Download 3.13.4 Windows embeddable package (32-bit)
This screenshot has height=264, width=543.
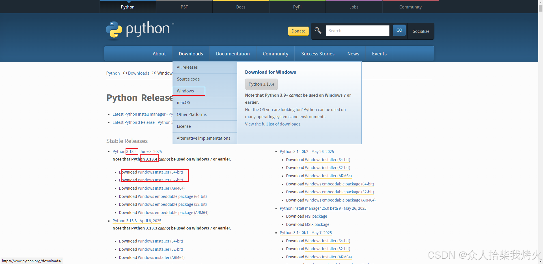pyautogui.click(x=172, y=204)
